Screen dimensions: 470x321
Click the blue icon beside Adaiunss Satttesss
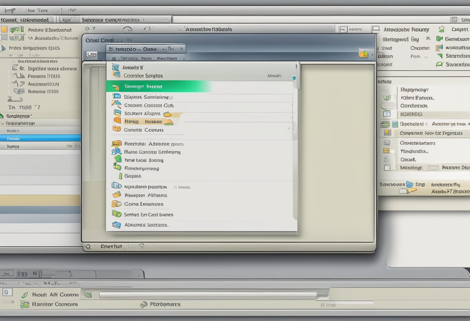[x=116, y=225]
